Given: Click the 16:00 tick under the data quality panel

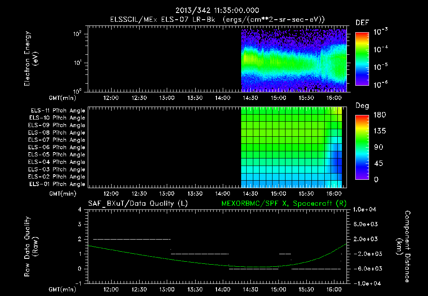Looking at the screenshot, I should (x=334, y=289).
